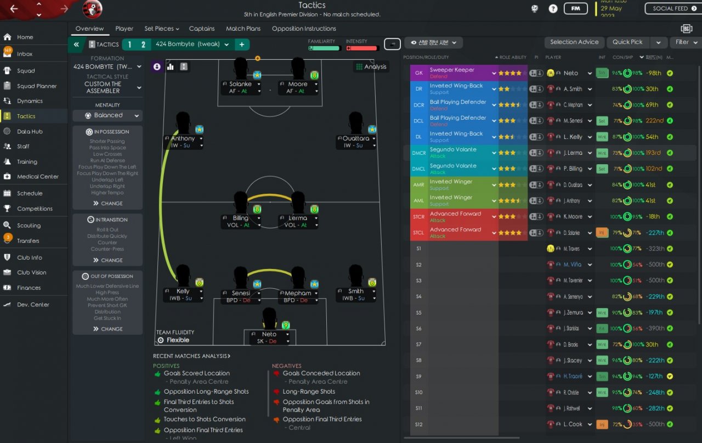The image size is (702, 443).
Task: Toggle K. Moore's player instructions switch
Action: 536,217
